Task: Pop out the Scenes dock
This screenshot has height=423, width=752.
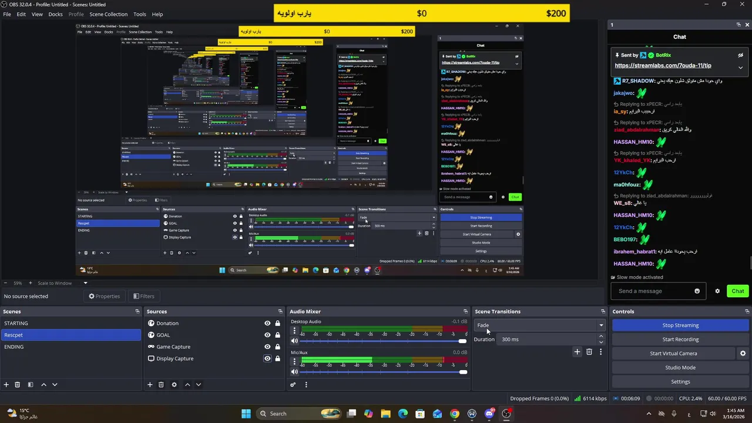Action: point(137,311)
